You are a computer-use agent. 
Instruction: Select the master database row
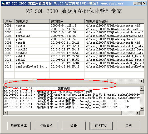pyautogui.click(x=74, y=25)
